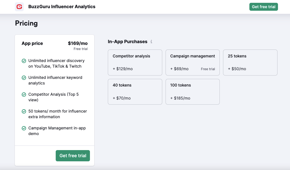Click the BuzzGuru red logo icon
This screenshot has width=290, height=170.
tap(19, 7)
